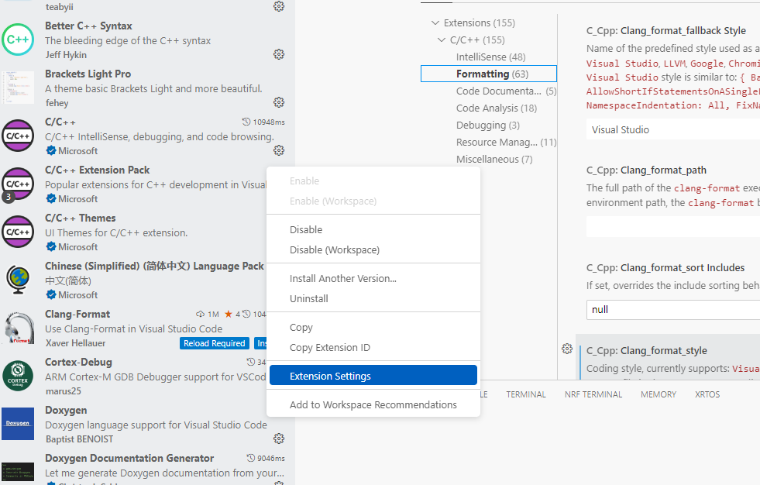Image resolution: width=760 pixels, height=485 pixels.
Task: Open the Clang_format_fallback Style dropdown
Action: (672, 129)
